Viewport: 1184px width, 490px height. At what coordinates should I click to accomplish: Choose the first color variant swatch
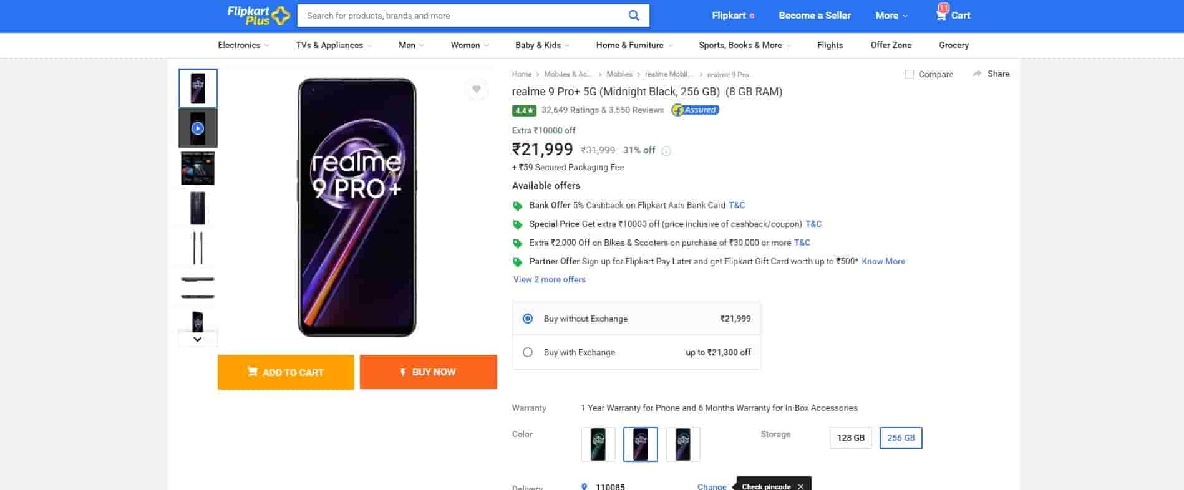598,444
